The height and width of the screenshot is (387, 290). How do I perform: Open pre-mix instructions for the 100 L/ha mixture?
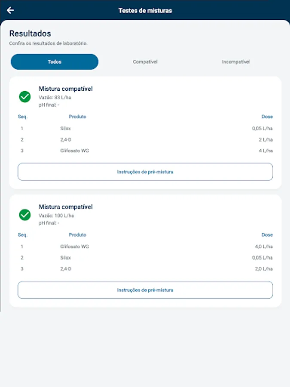click(145, 290)
